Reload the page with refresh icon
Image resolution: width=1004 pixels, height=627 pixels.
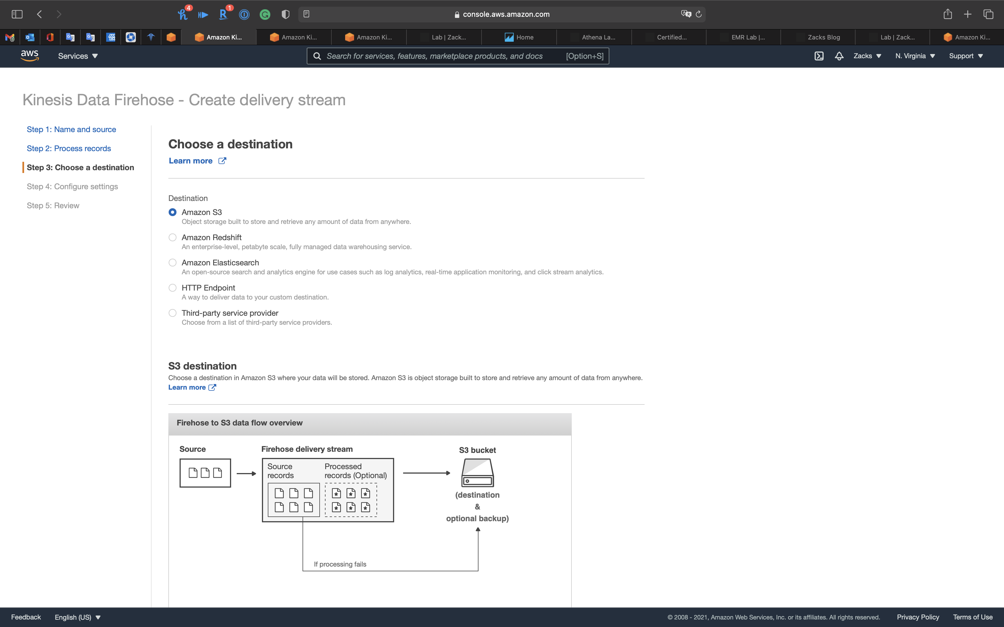click(699, 14)
